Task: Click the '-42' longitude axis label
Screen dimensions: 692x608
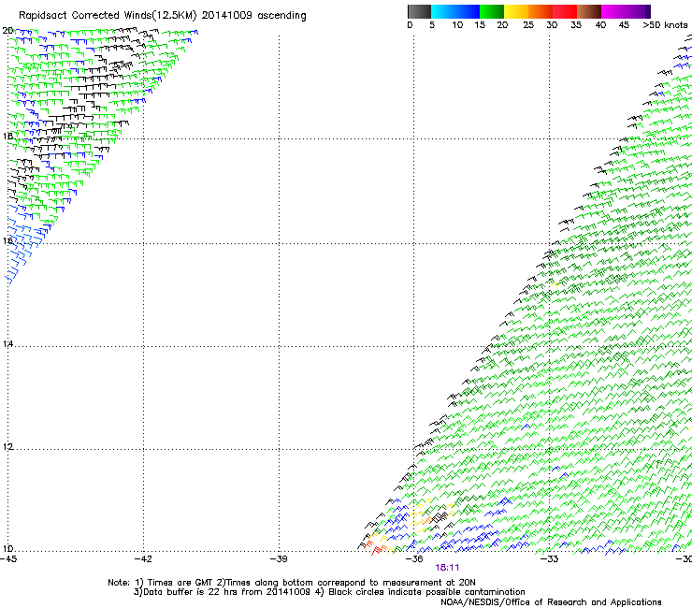Action: tap(143, 559)
